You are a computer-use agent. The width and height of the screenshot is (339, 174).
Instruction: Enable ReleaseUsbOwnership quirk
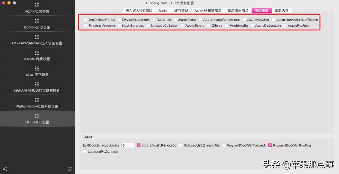pyautogui.click(x=181, y=145)
